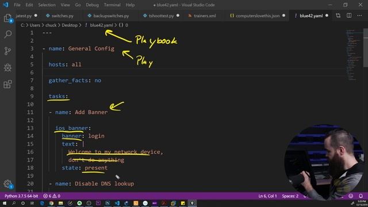
Task: Click the code minimap overview
Action: [354, 55]
